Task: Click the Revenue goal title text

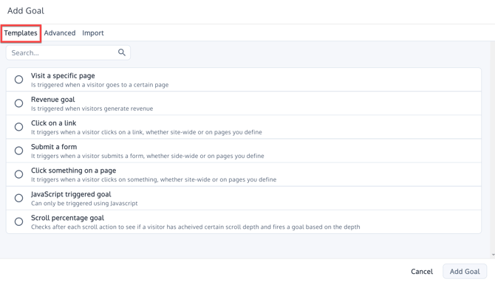Action: [53, 100]
